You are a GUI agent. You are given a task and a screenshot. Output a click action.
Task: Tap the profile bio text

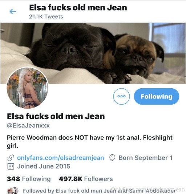[x=90, y=142]
